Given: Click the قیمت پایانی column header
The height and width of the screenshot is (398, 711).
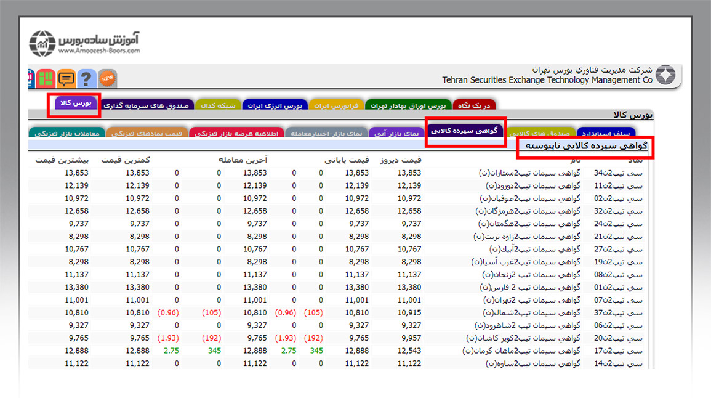Looking at the screenshot, I should 347,160.
